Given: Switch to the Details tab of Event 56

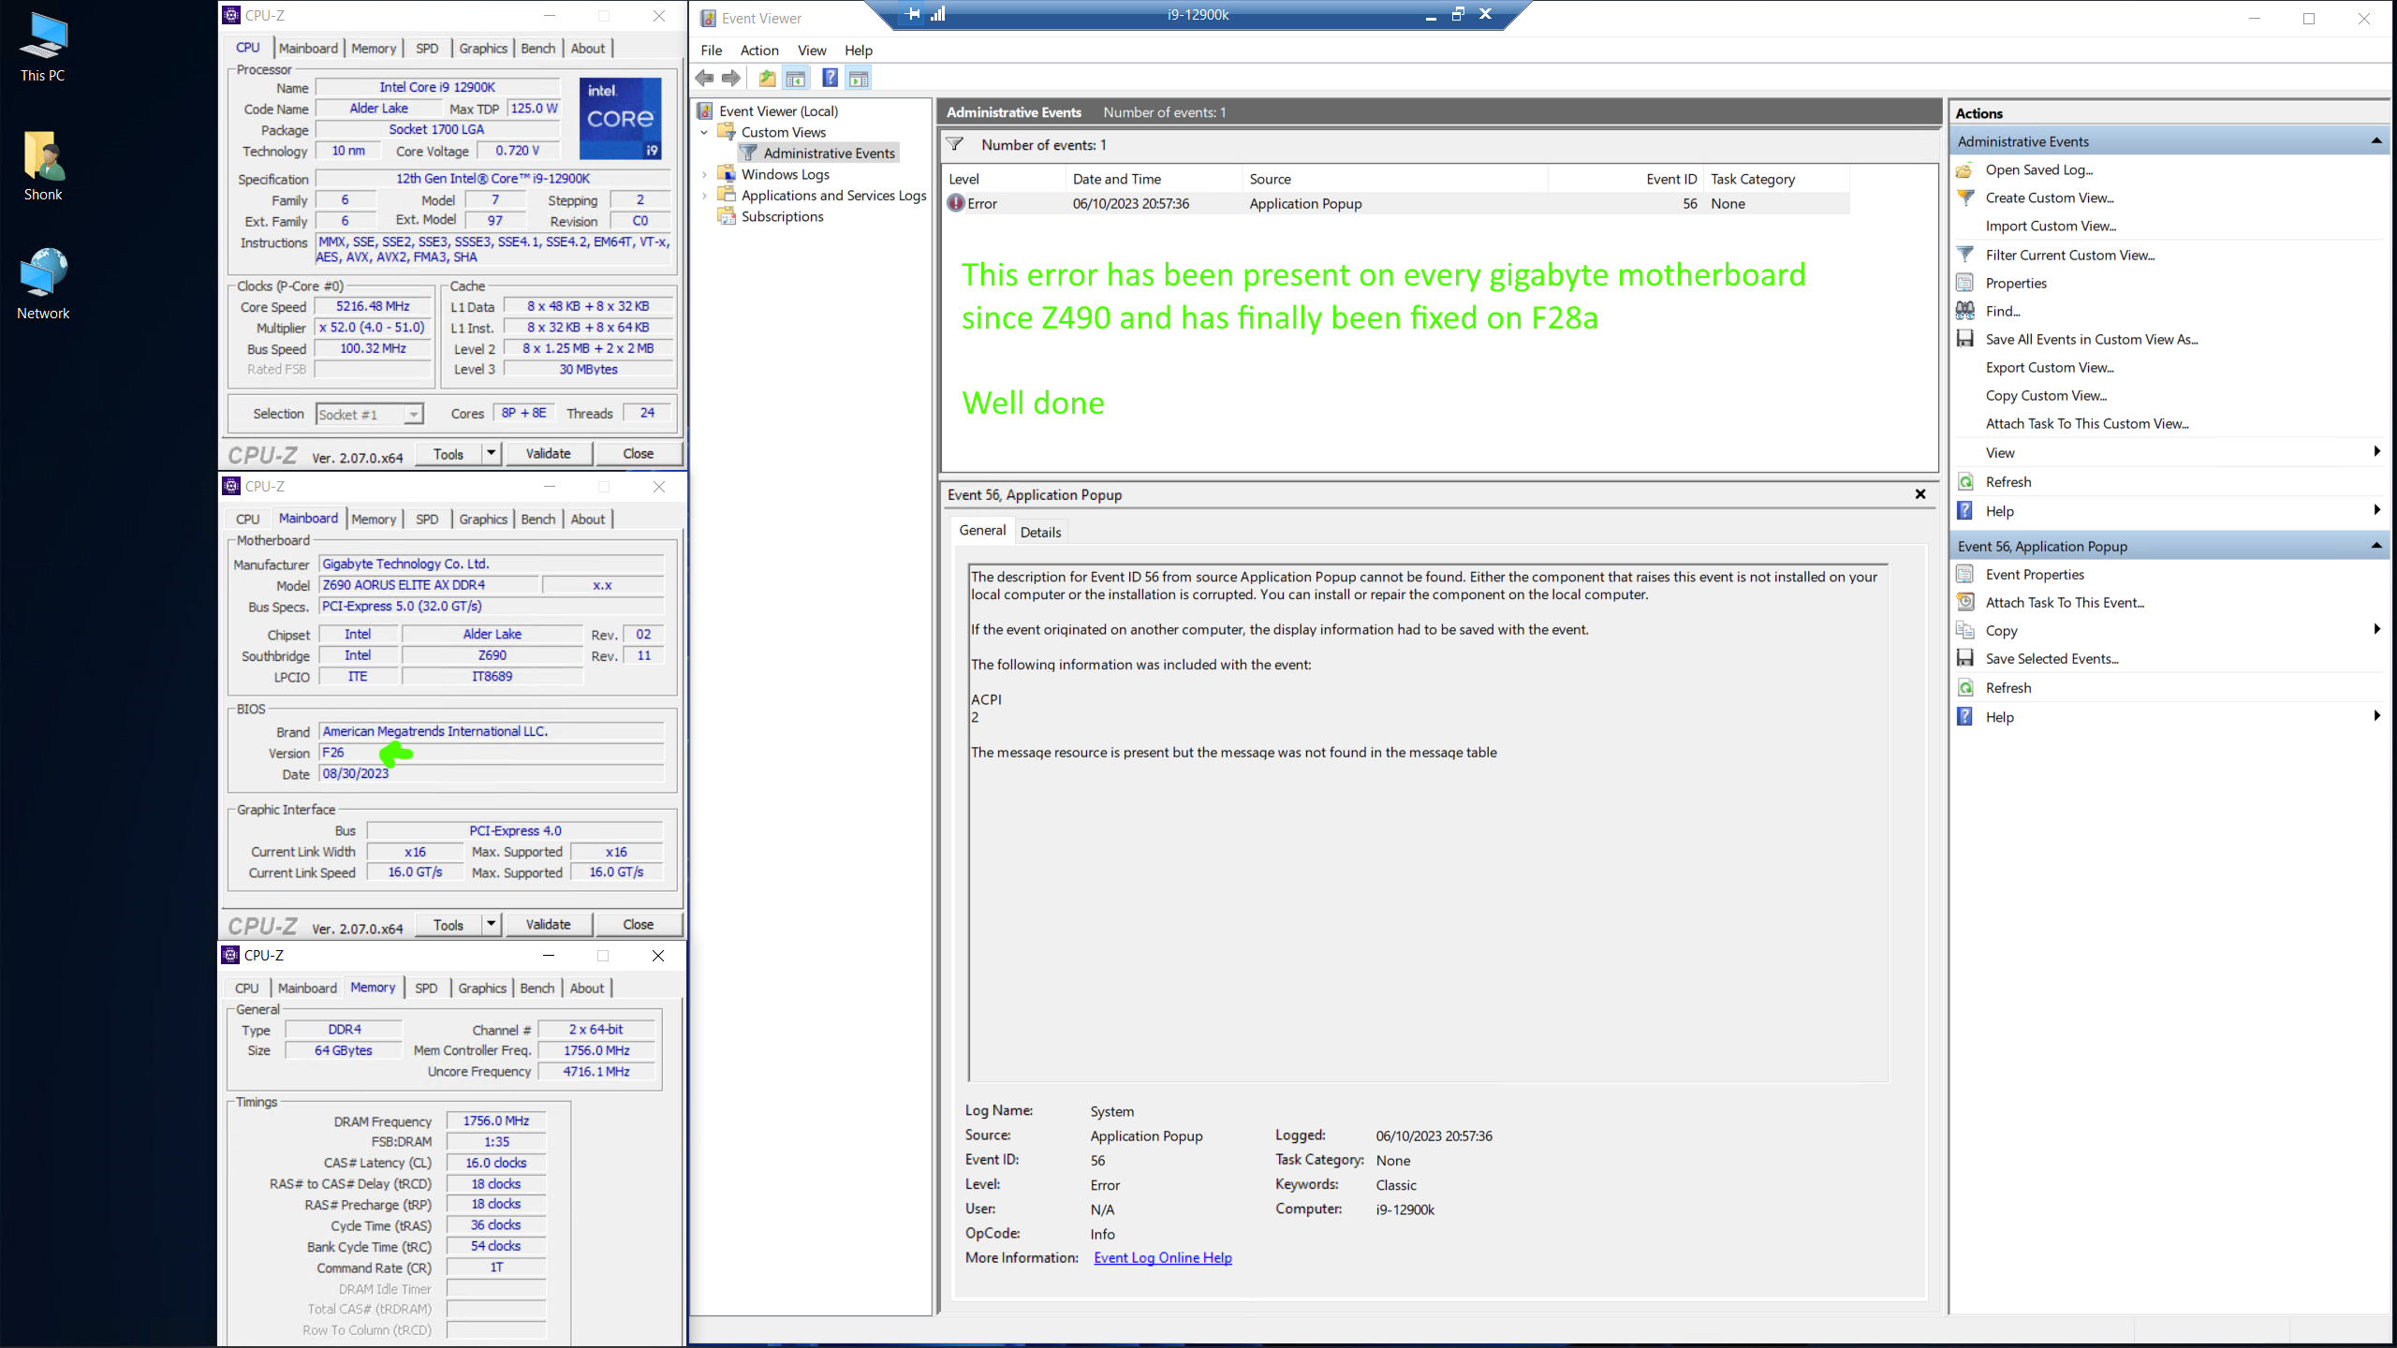Looking at the screenshot, I should 1040,531.
